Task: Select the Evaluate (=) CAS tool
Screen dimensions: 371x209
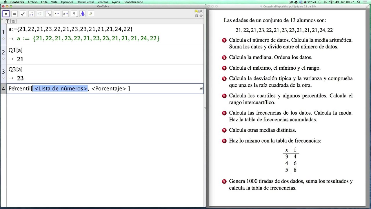Action: (6, 14)
